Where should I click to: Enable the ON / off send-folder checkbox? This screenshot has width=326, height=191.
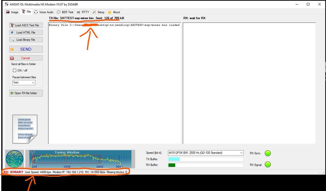[x=15, y=71]
